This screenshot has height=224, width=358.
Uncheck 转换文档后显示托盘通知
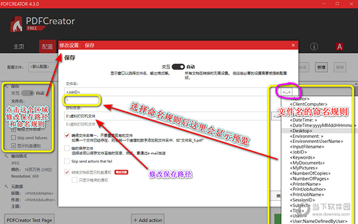(x=67, y=172)
